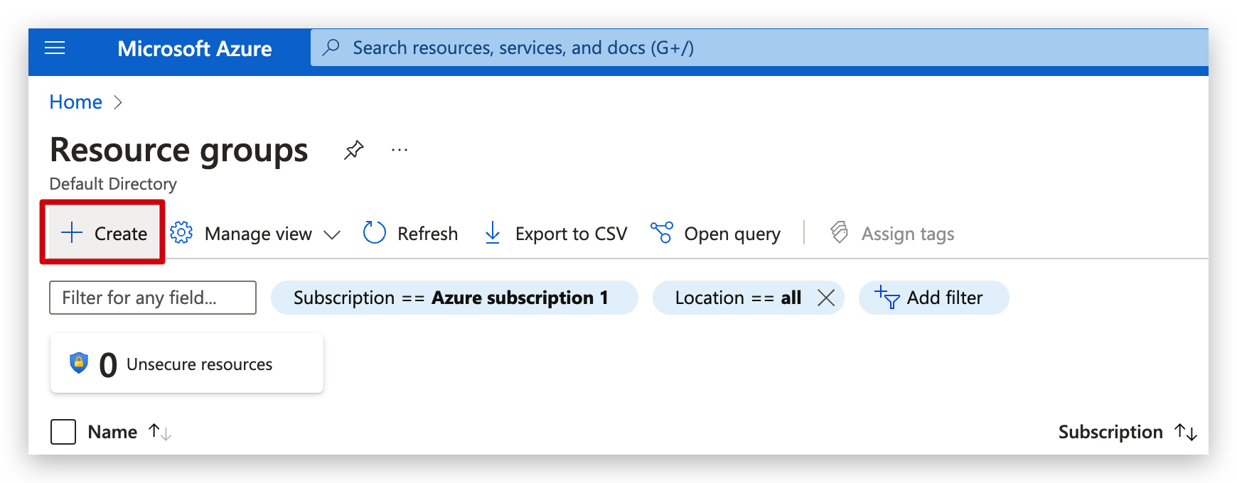This screenshot has width=1237, height=483.
Task: Click the Create button
Action: (104, 233)
